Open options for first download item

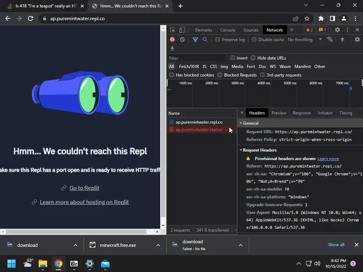pyautogui.click(x=76, y=245)
